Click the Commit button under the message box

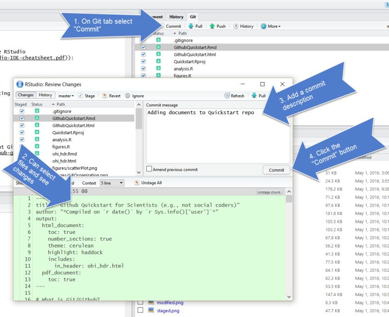pos(276,170)
